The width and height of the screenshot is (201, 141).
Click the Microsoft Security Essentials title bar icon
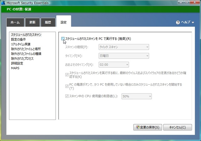point(3,3)
